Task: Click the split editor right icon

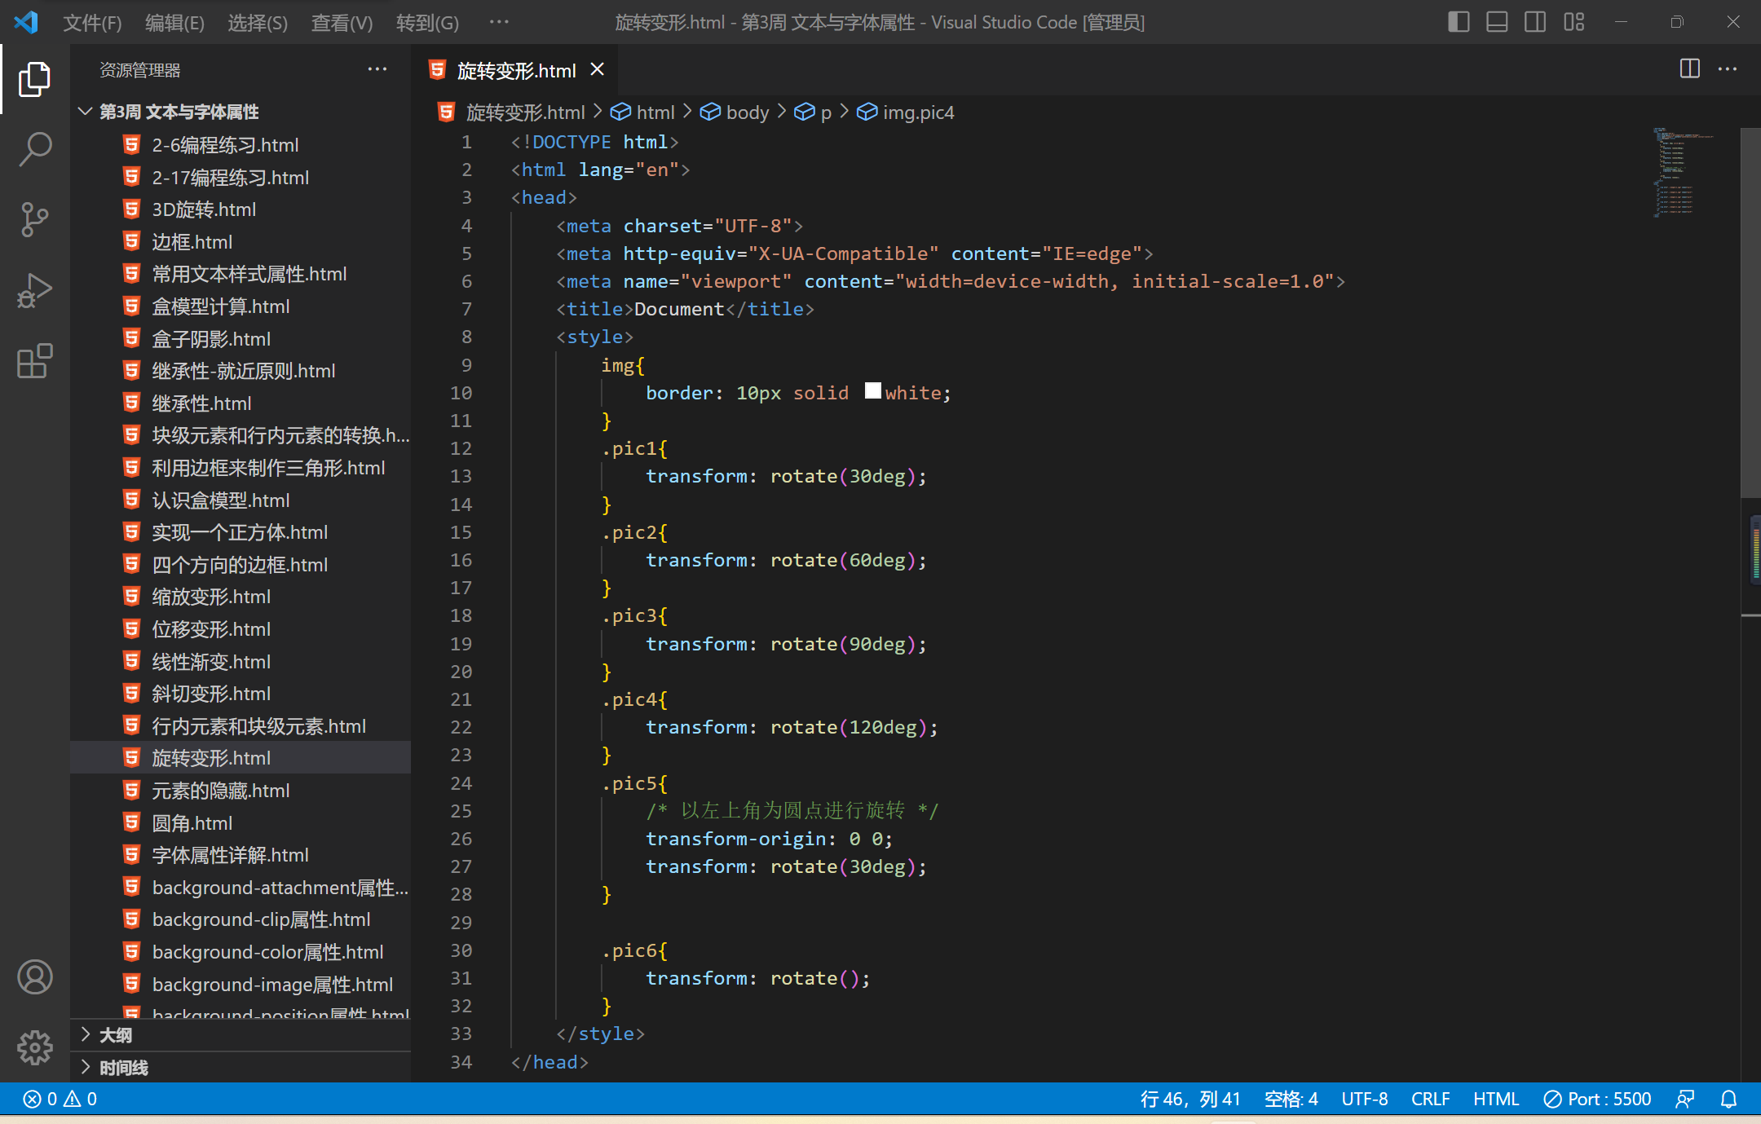Action: pos(1689,69)
